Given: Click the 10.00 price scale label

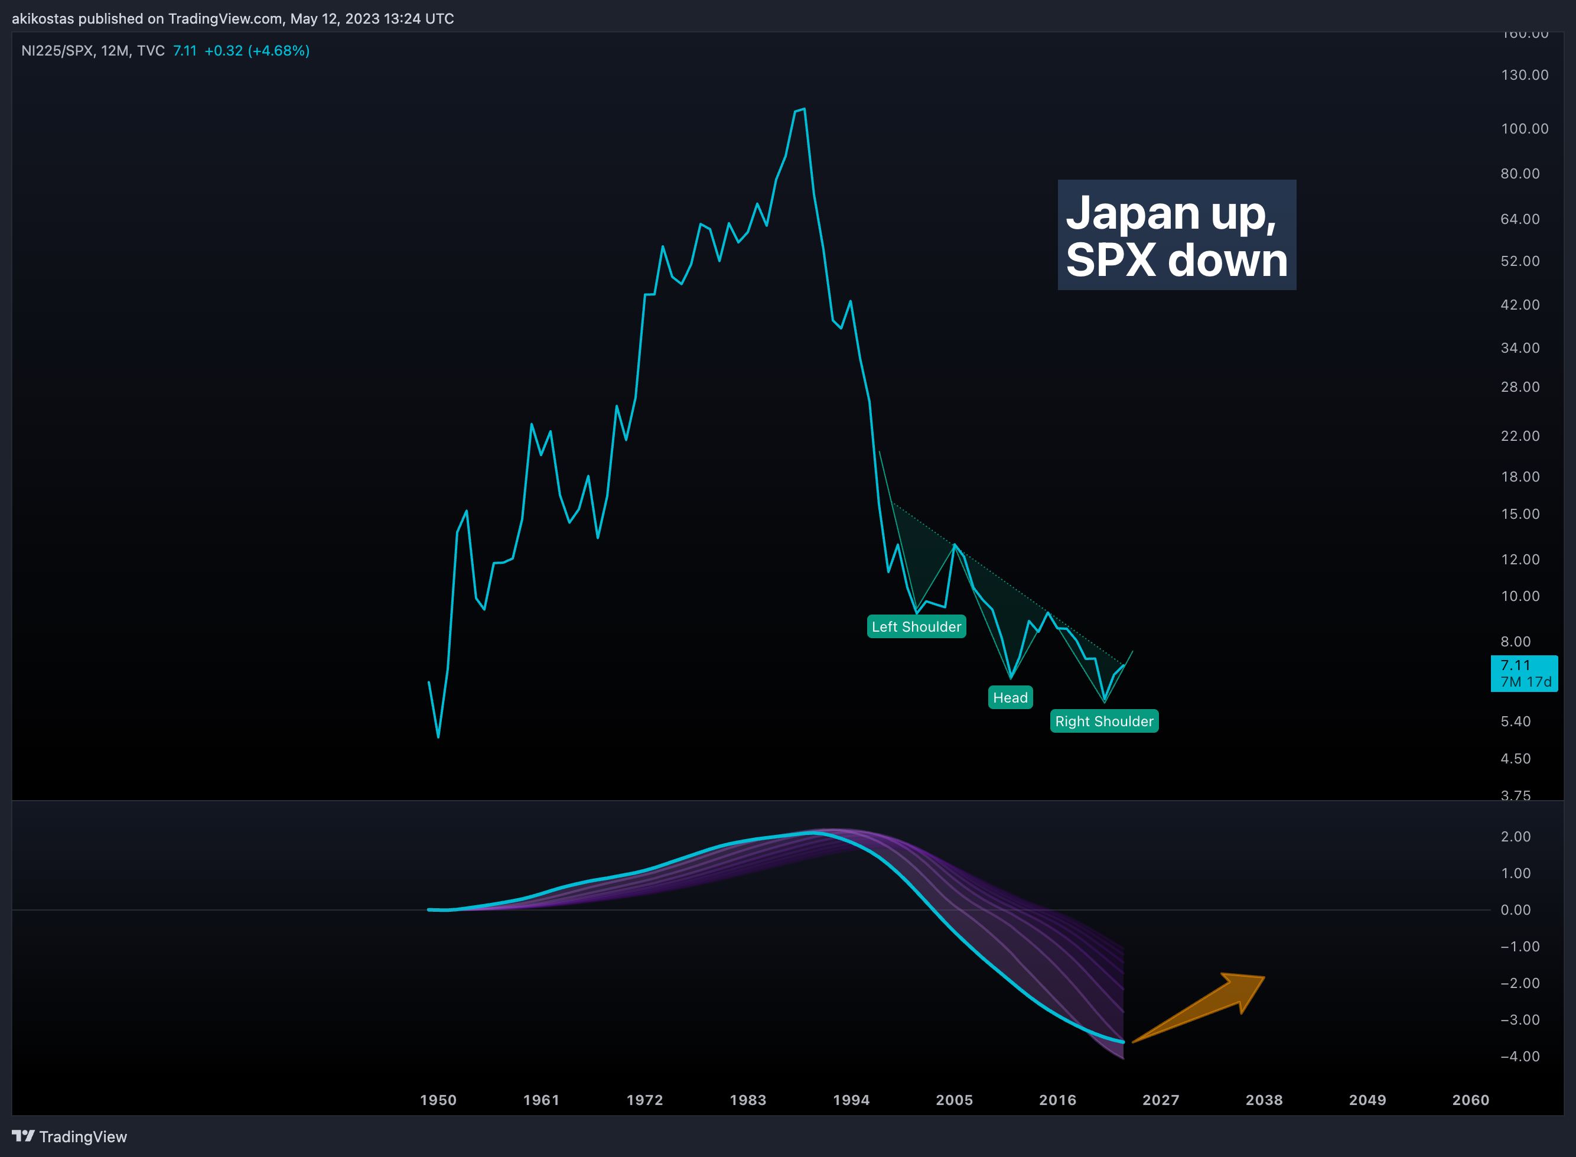Looking at the screenshot, I should tap(1520, 596).
